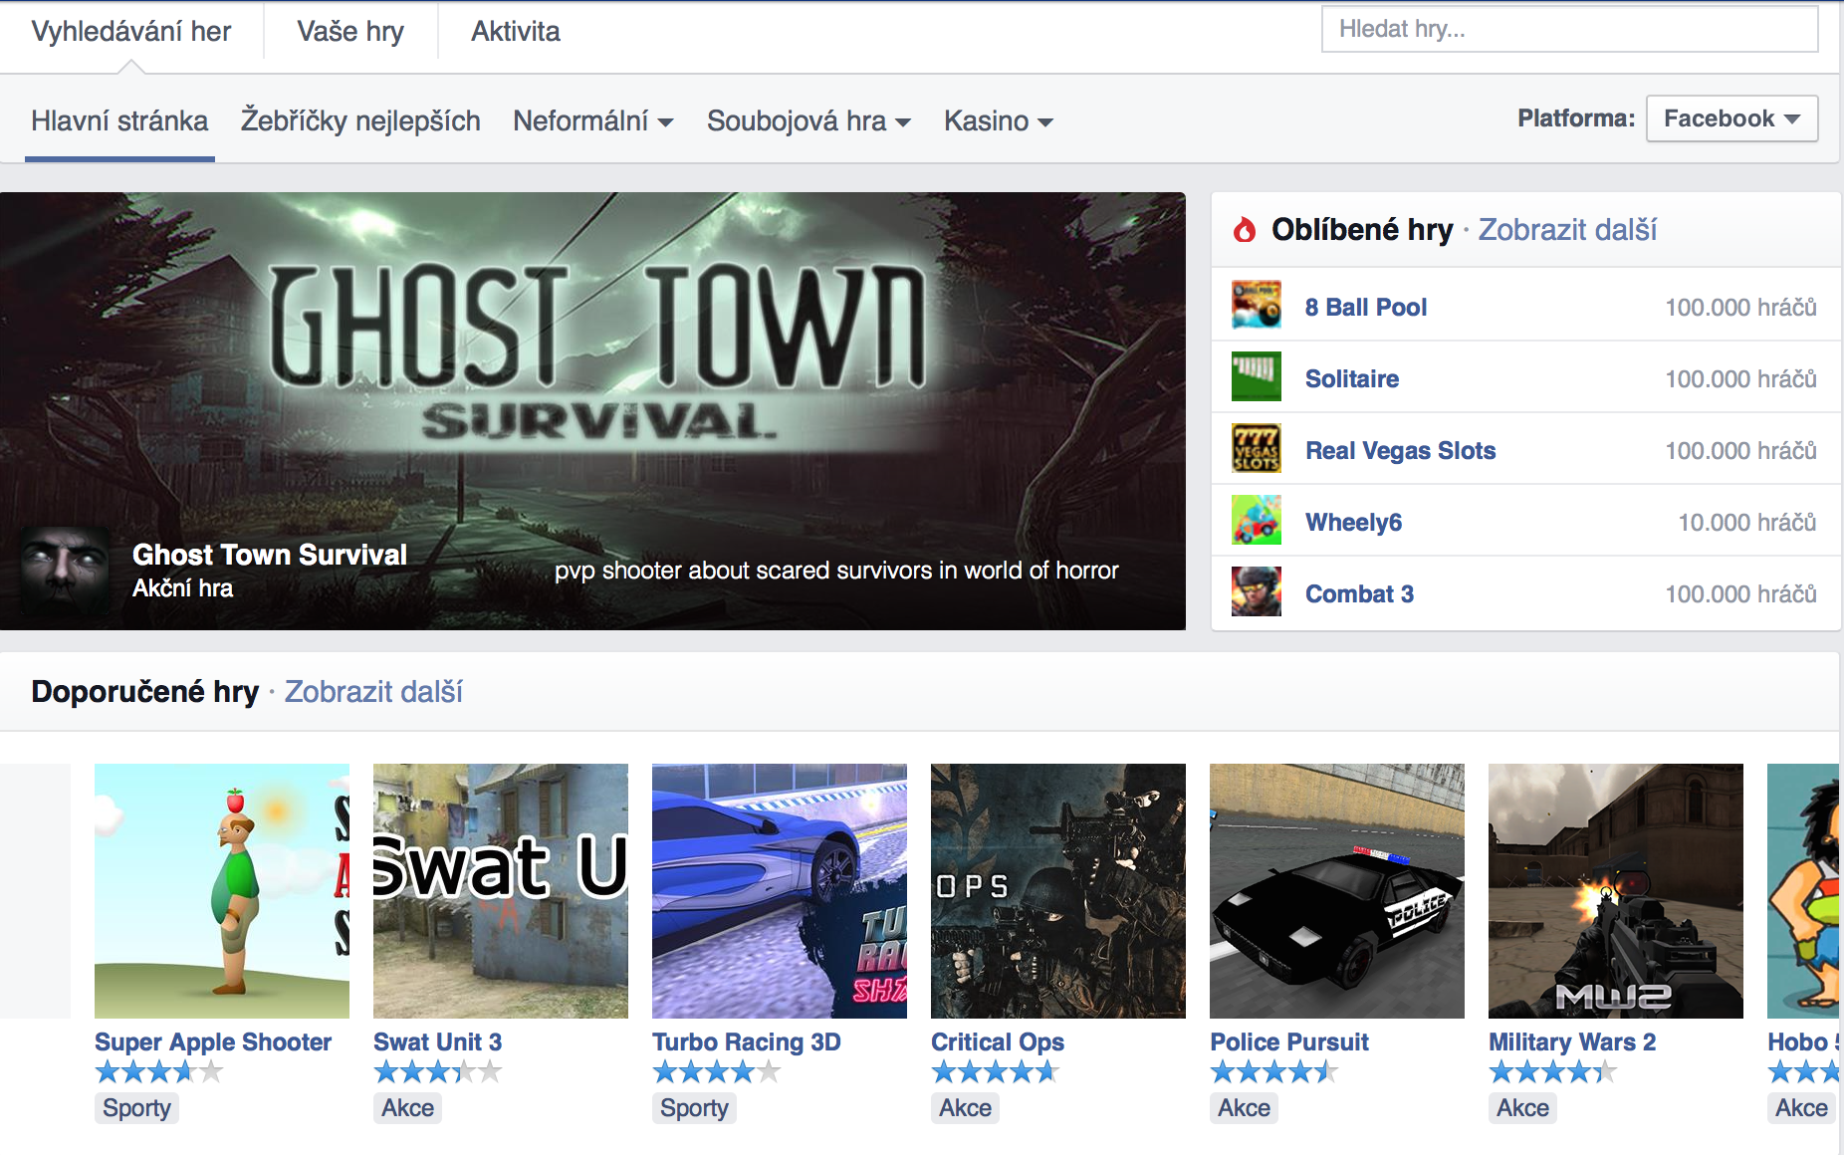1844x1155 pixels.
Task: Open the 8 Ball Pool link
Action: point(1366,308)
